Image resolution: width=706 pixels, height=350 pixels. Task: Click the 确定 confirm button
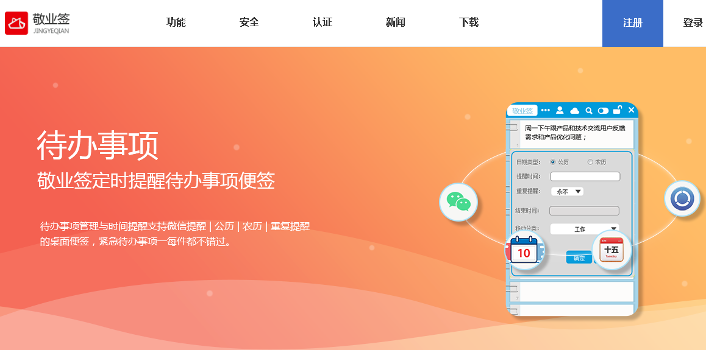click(x=579, y=257)
